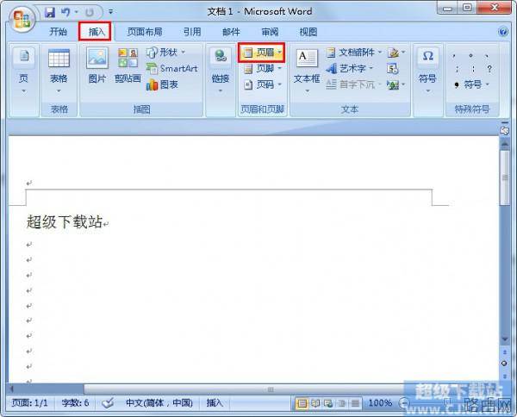Viewport: 517px width, 417px height.
Task: Click the 字数: 6 word count
Action: (76, 403)
